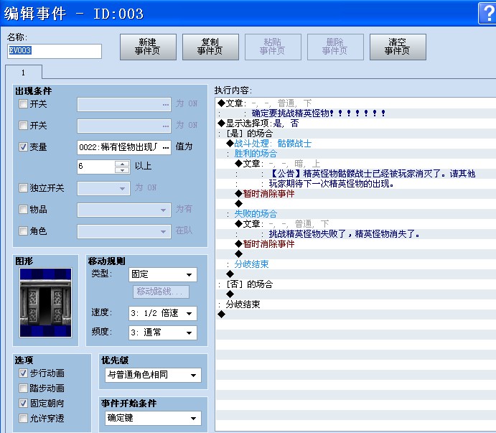
Task: Decrease the variable value 6 stepper
Action: (x=122, y=170)
